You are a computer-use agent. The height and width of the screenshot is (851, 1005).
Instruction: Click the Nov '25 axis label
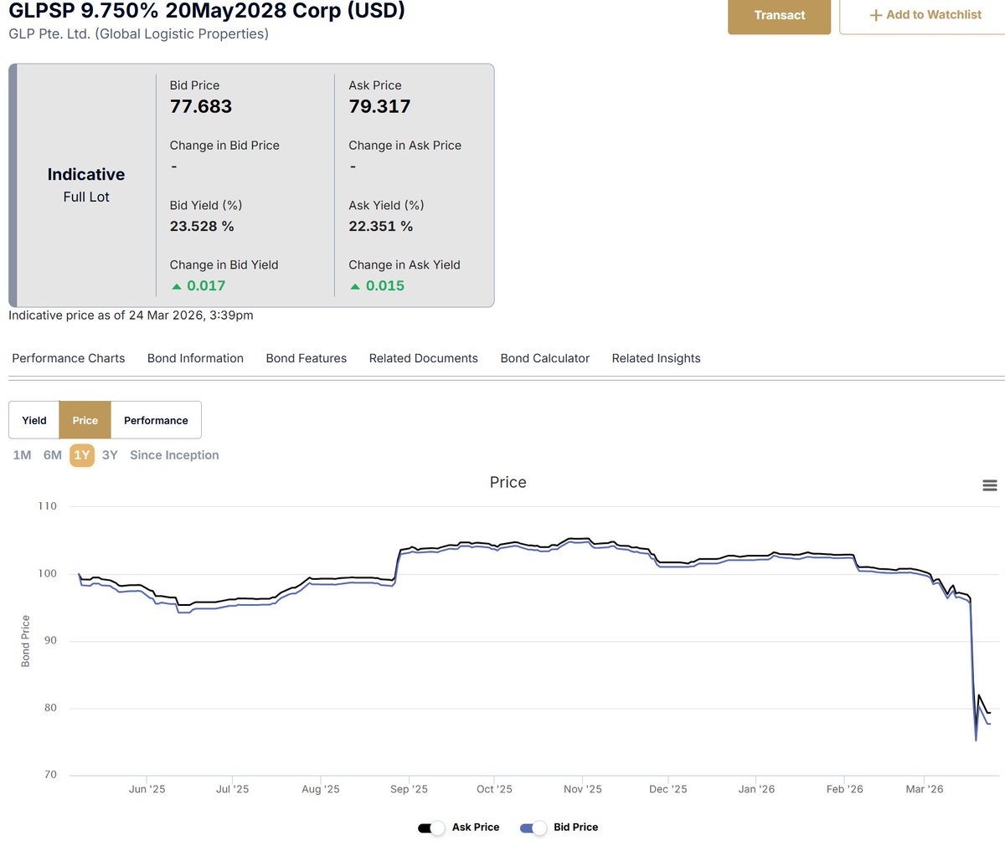583,789
